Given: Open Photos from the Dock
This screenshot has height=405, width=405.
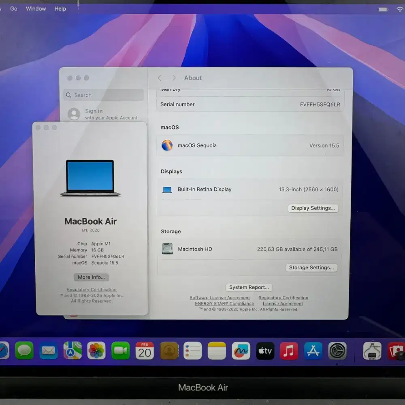Looking at the screenshot, I should (97, 350).
